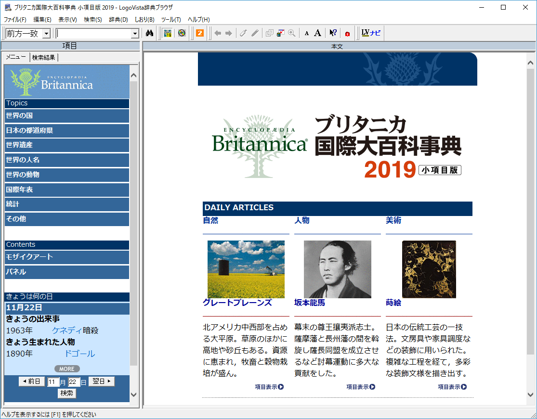
Task: Click the context help pointer icon
Action: 332,33
